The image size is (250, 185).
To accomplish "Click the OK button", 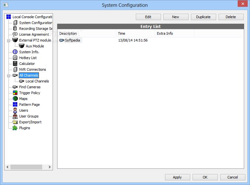I will click(x=205, y=177).
